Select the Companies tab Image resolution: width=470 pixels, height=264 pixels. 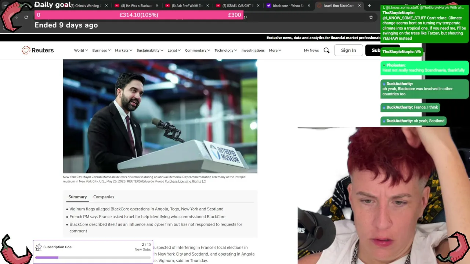(104, 197)
